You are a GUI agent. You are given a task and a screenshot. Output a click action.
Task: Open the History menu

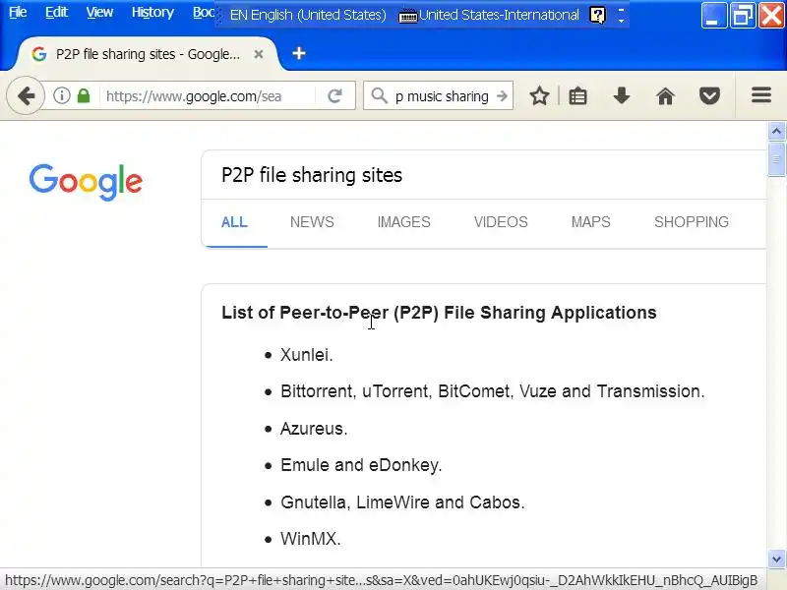(x=152, y=12)
